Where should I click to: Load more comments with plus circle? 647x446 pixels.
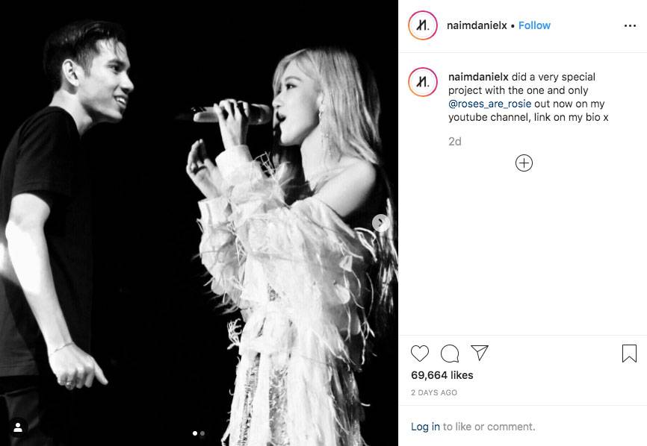[x=524, y=163]
